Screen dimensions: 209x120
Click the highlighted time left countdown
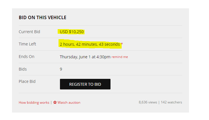(90, 44)
